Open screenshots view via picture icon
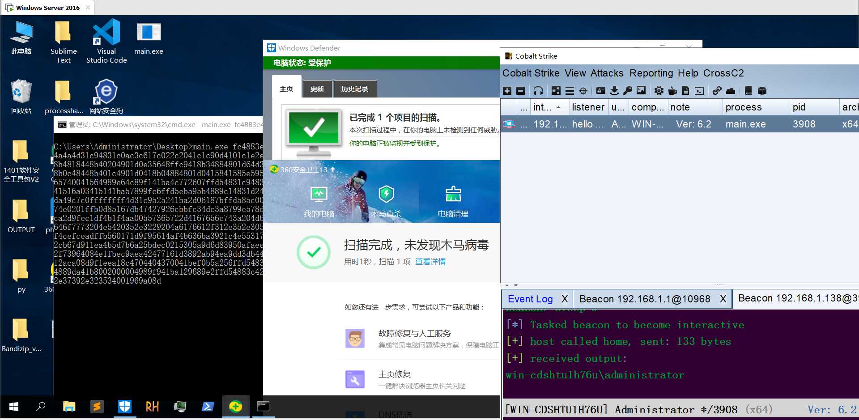The image size is (859, 420). 641,91
